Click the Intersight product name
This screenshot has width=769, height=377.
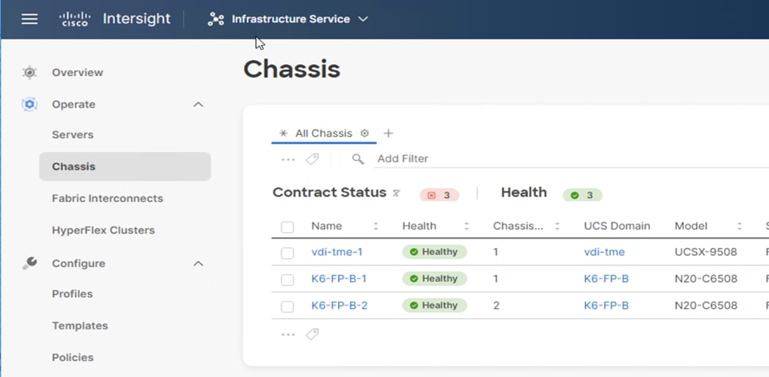tap(136, 19)
